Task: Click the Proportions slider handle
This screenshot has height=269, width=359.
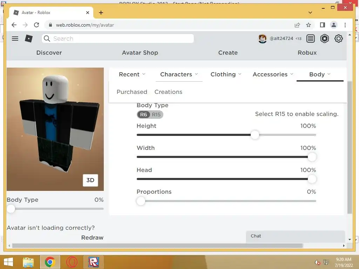Action: click(141, 201)
